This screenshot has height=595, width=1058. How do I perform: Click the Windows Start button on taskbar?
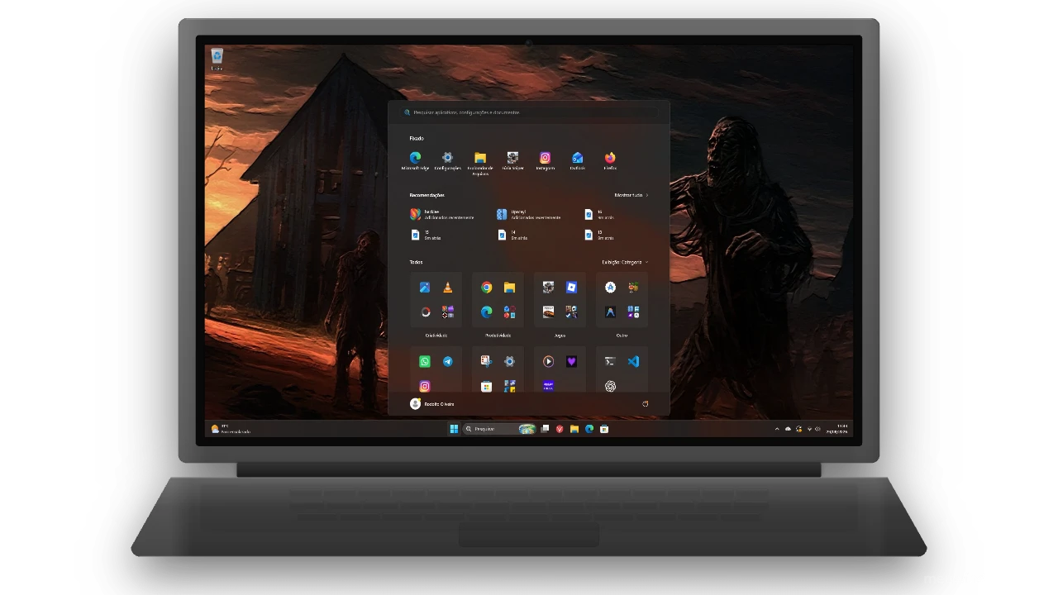click(x=454, y=429)
